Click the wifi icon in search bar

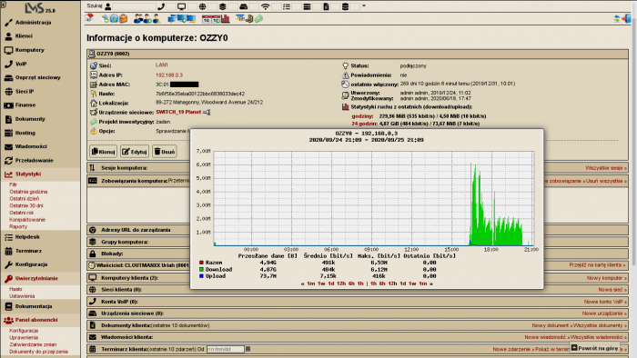tap(266, 6)
